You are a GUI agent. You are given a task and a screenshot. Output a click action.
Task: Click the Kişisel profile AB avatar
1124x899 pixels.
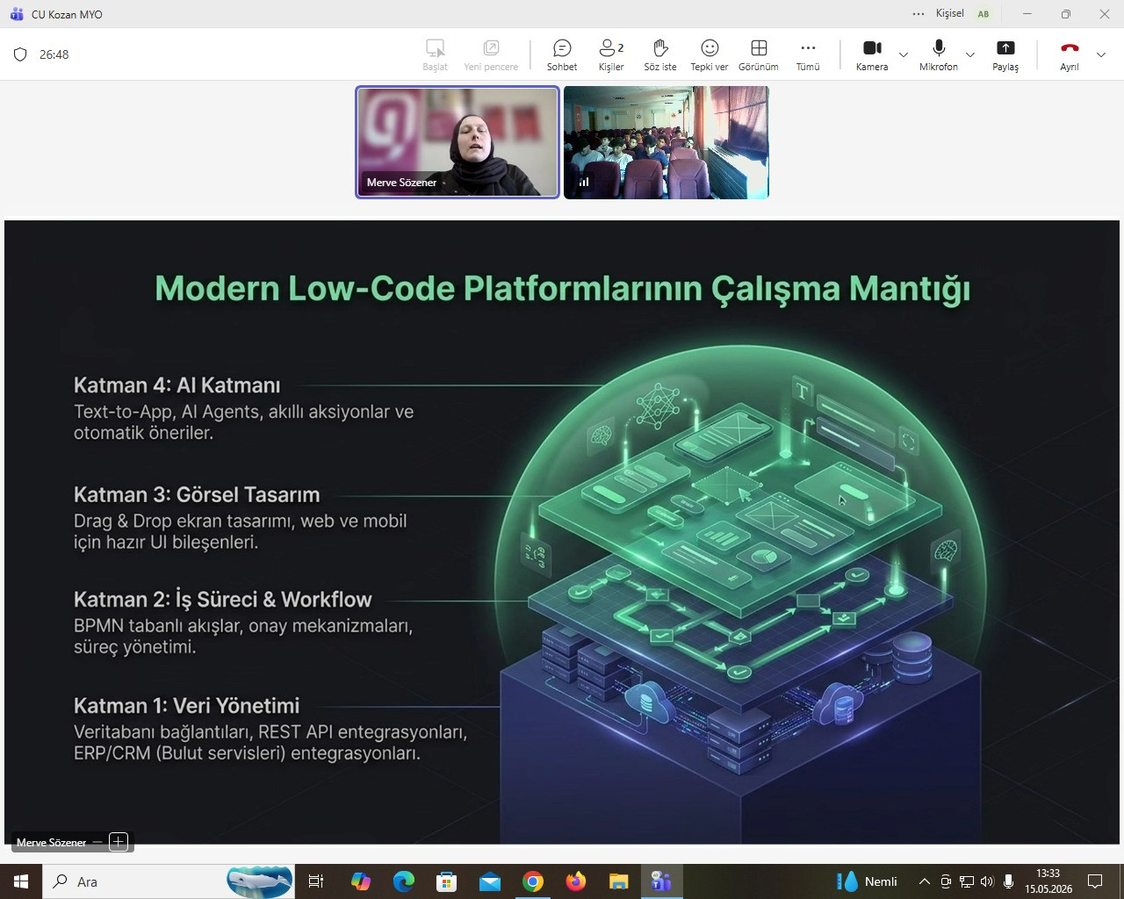[983, 14]
